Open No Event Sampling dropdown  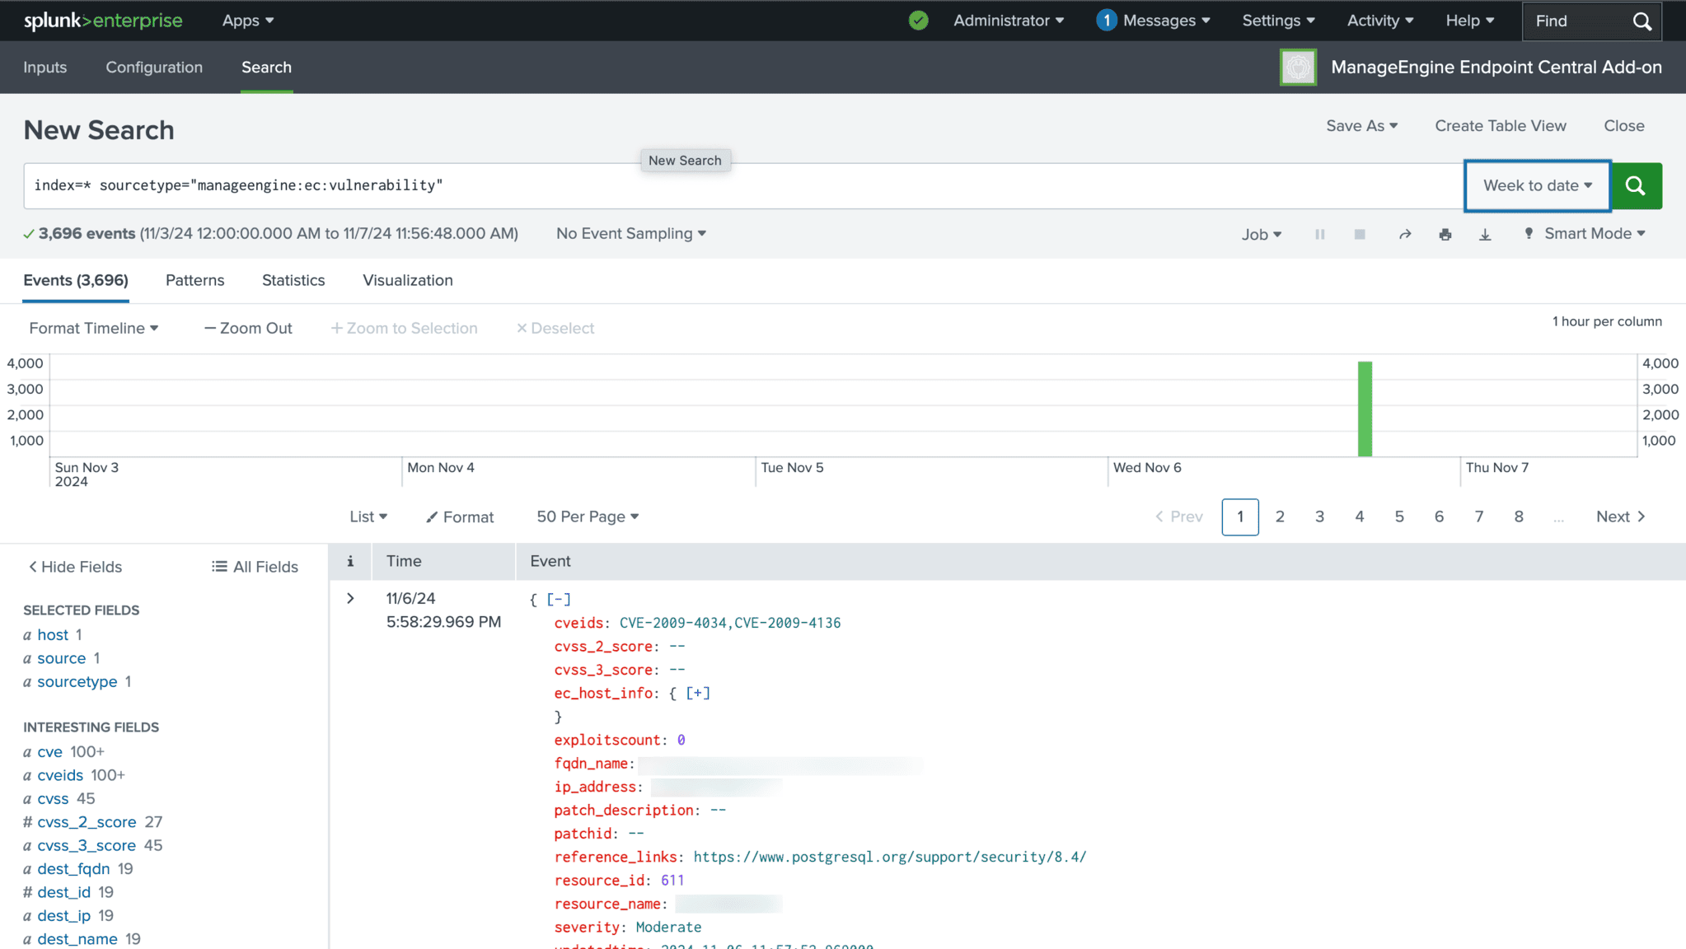(x=631, y=234)
